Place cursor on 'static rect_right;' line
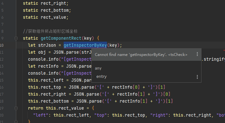225x123 pixels. [46, 3]
